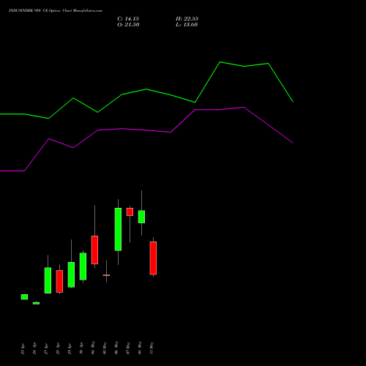Click the close value C: 14.15

128,19
